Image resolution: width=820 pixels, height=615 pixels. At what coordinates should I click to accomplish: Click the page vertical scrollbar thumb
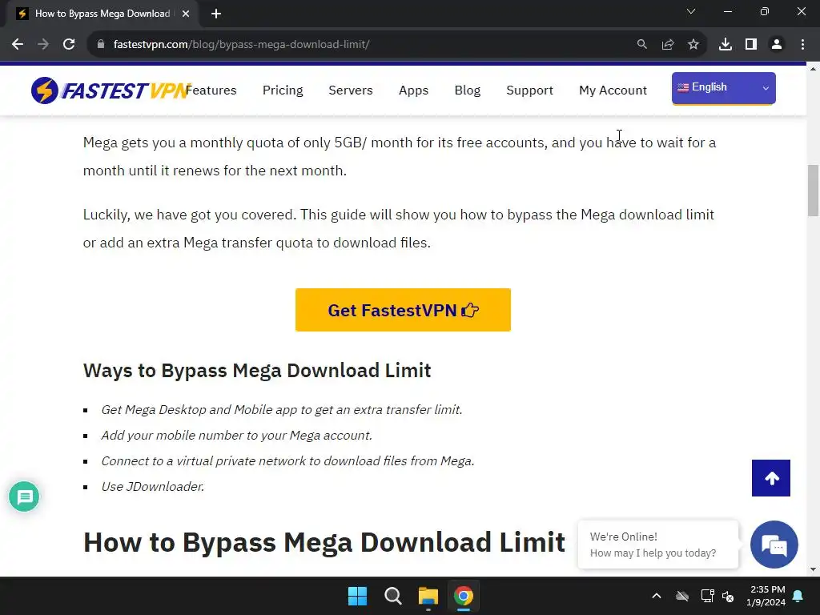[x=813, y=191]
